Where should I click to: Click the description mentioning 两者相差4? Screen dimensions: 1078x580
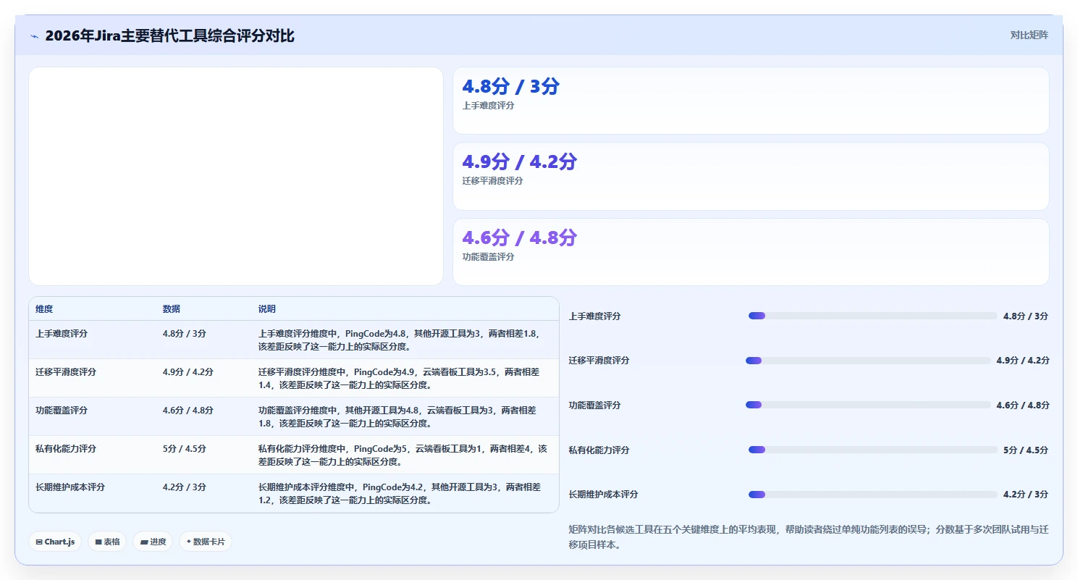(x=403, y=455)
